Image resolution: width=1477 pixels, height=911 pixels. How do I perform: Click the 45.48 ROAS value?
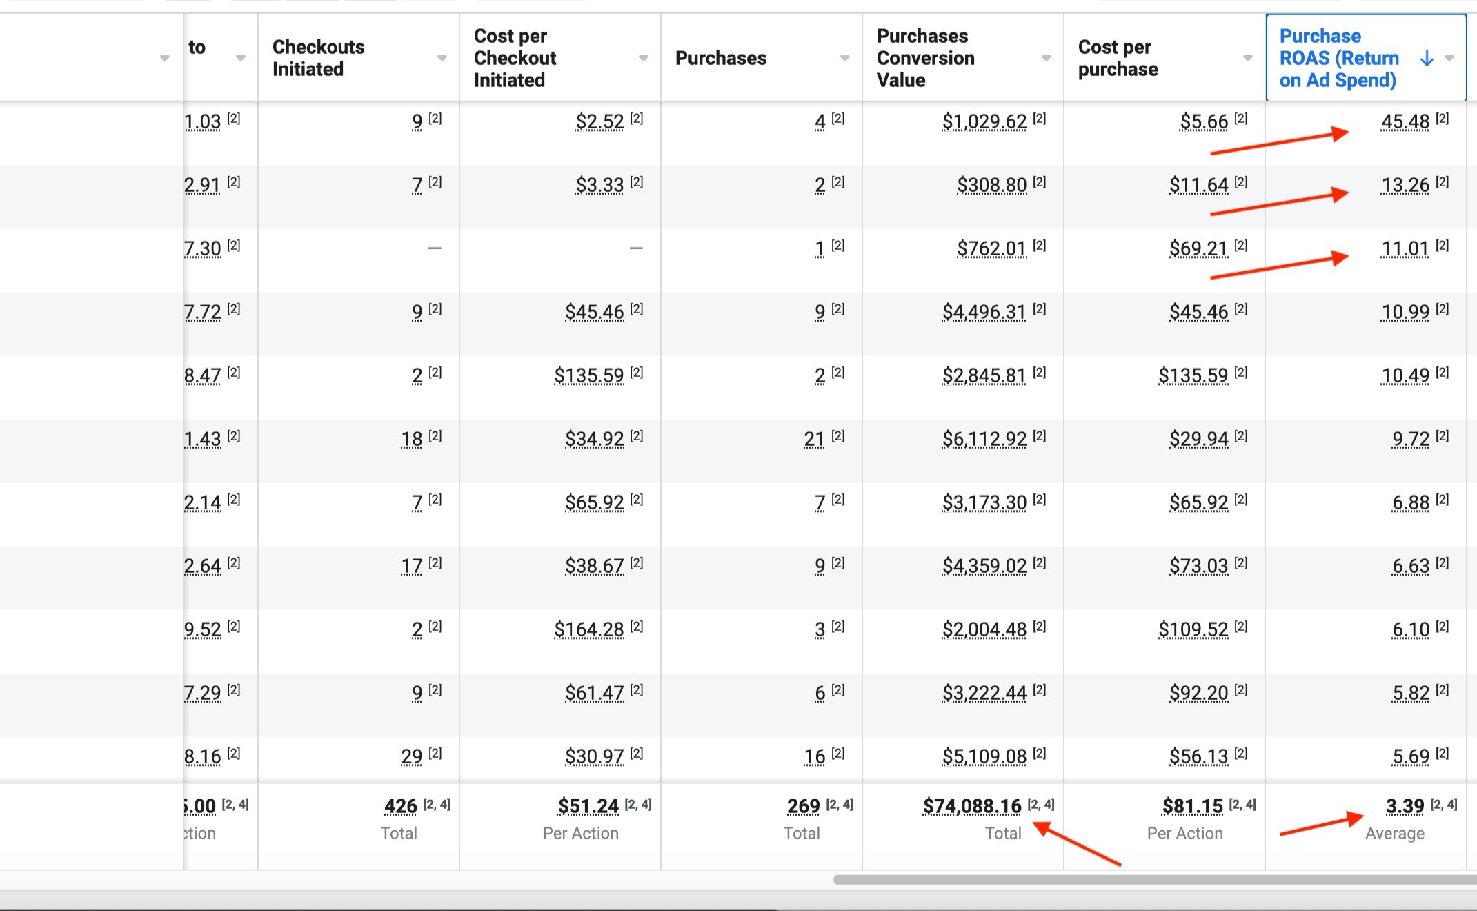[x=1405, y=122]
